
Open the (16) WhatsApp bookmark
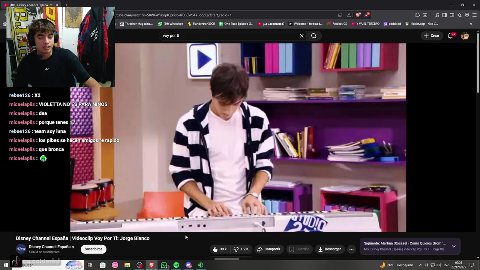171,24
